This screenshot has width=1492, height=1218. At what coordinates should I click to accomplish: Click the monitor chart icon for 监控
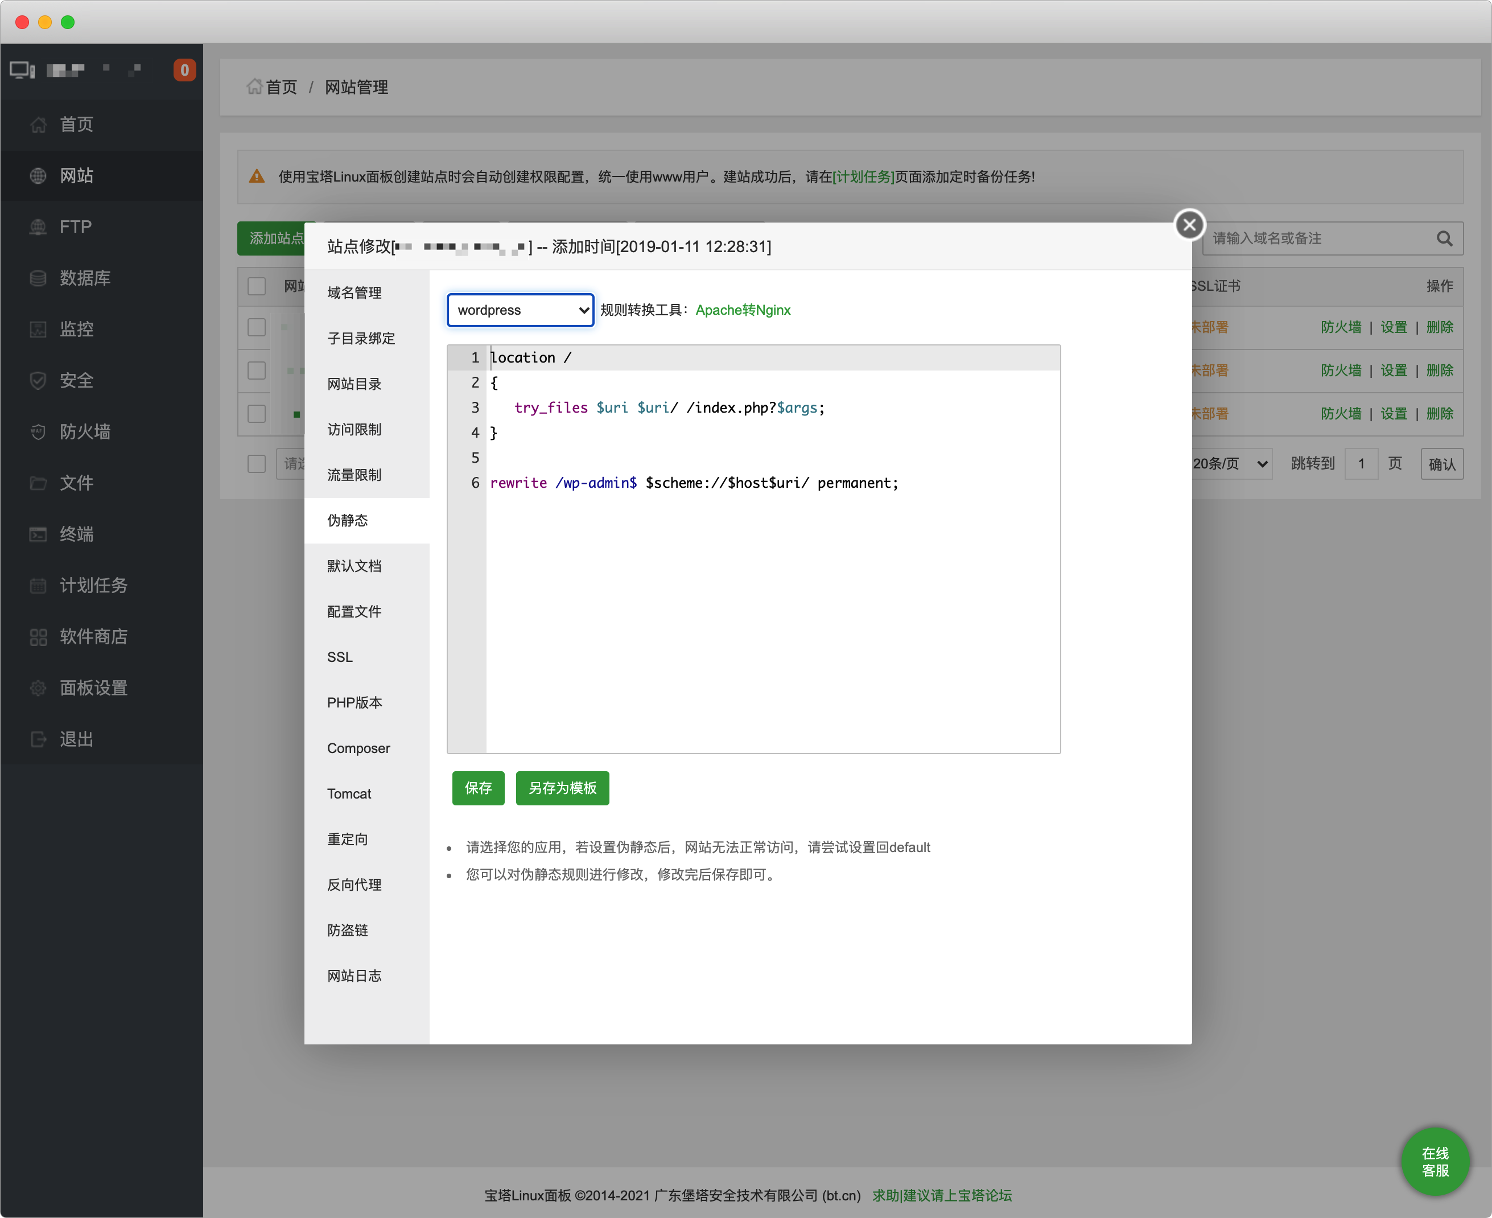39,330
